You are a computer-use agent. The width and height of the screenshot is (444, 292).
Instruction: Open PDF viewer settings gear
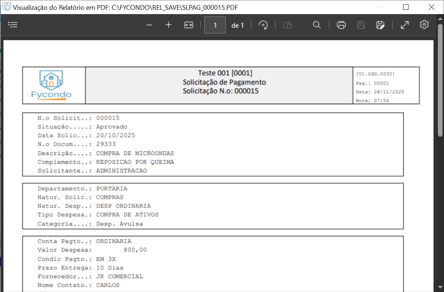(424, 25)
